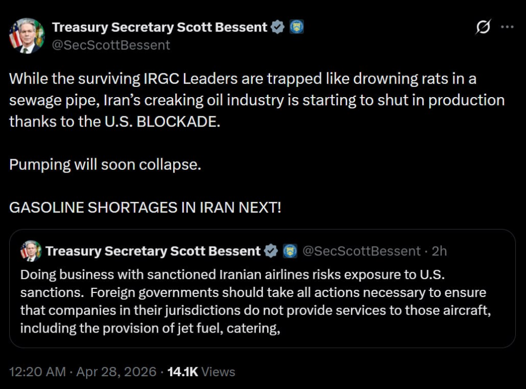Click the verified checkmark beside the main author name
Image resolution: width=526 pixels, height=389 pixels.
click(278, 27)
